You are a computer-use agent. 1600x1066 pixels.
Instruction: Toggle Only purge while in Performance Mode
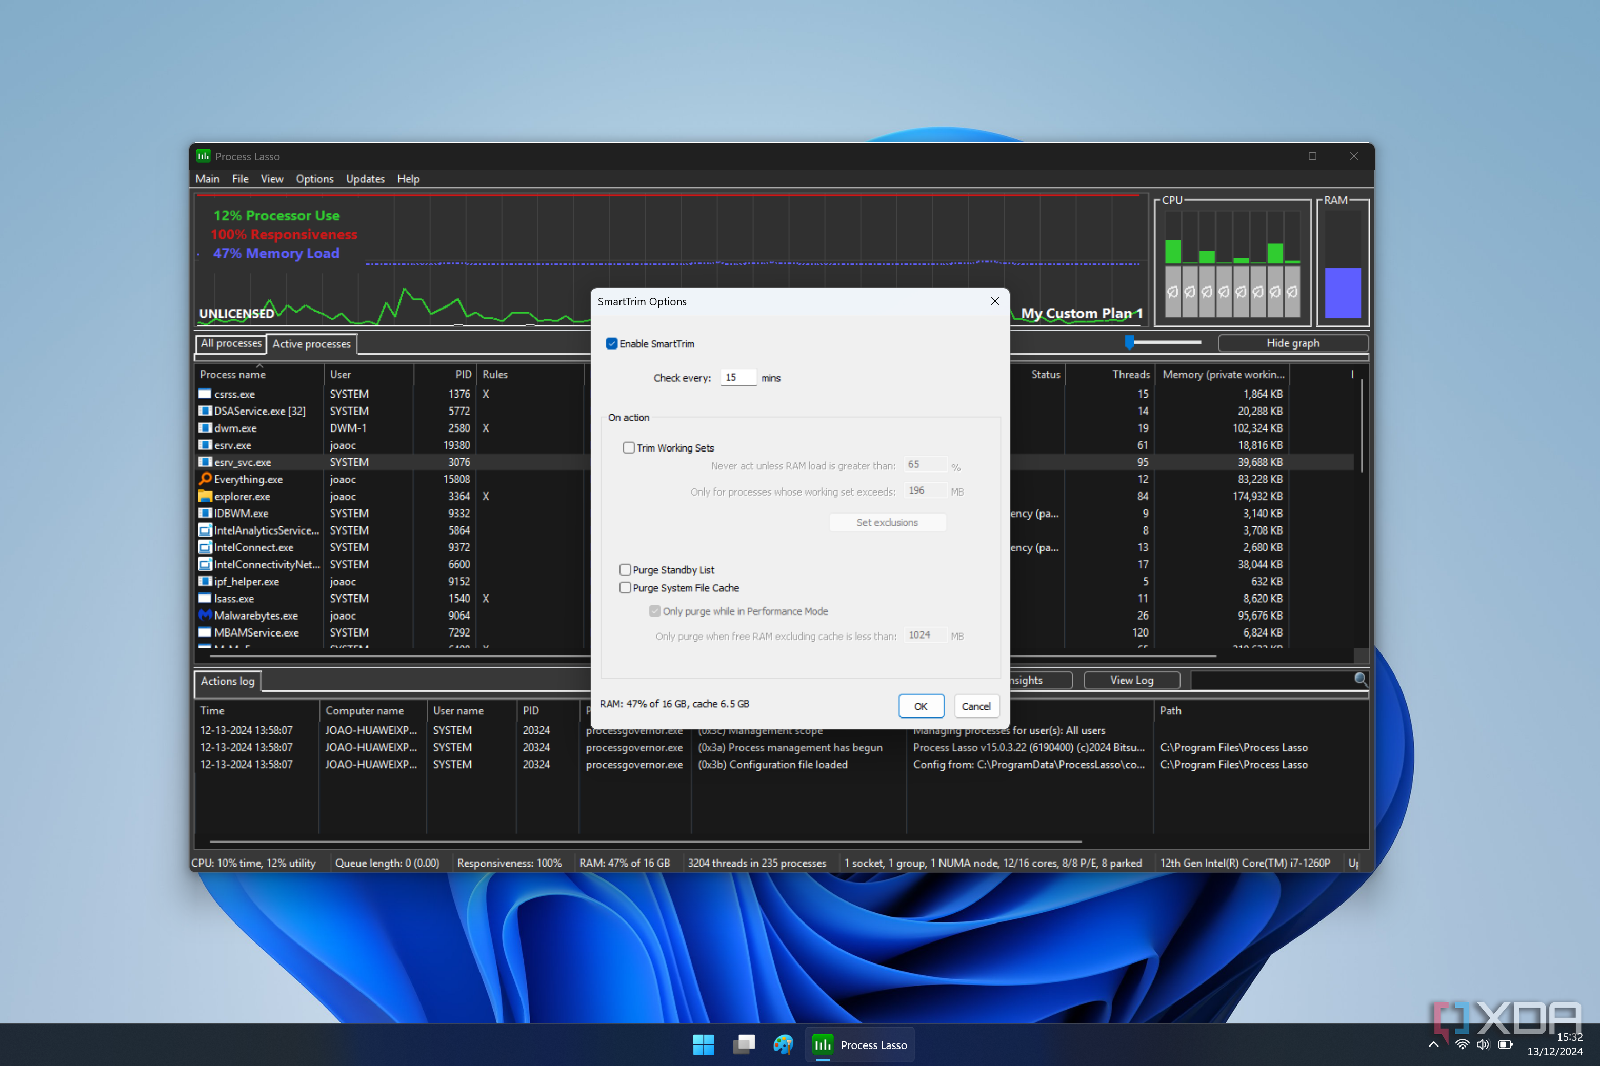point(654,611)
